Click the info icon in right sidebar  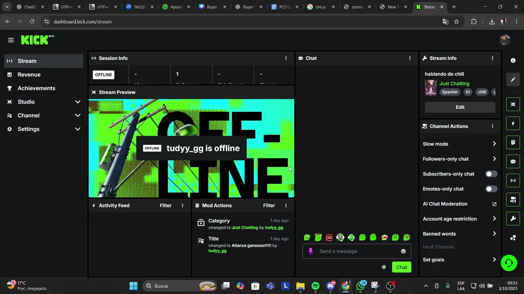pos(513,60)
